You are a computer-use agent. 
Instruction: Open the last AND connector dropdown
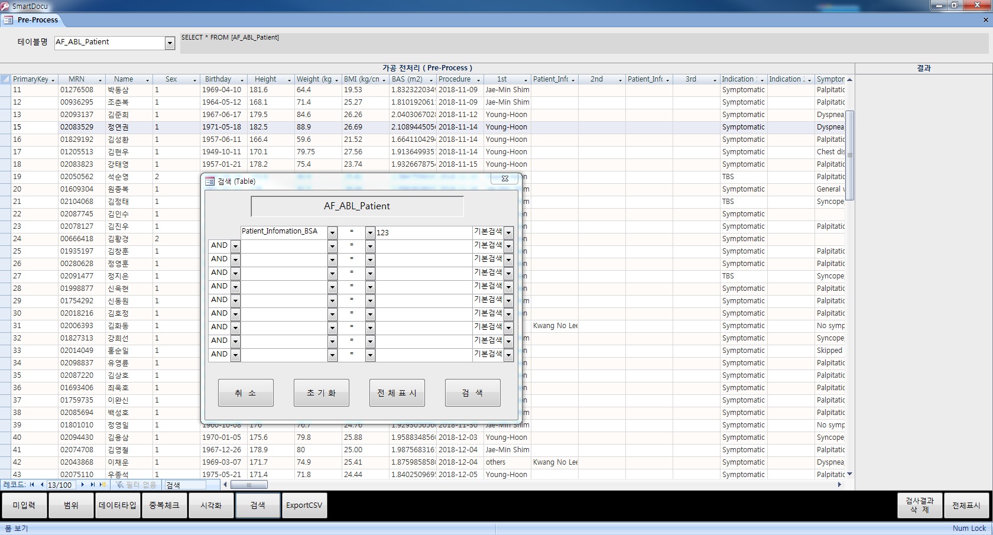point(235,355)
